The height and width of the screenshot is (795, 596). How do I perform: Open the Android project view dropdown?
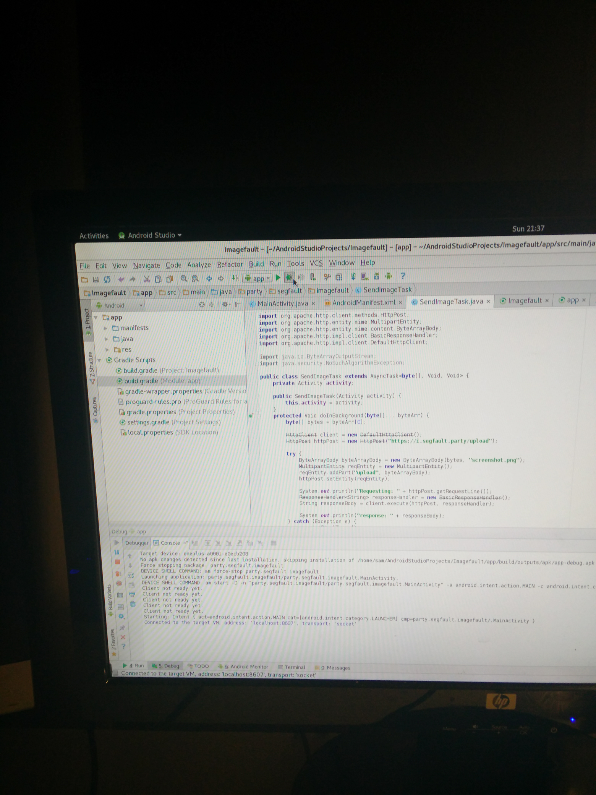coord(120,305)
